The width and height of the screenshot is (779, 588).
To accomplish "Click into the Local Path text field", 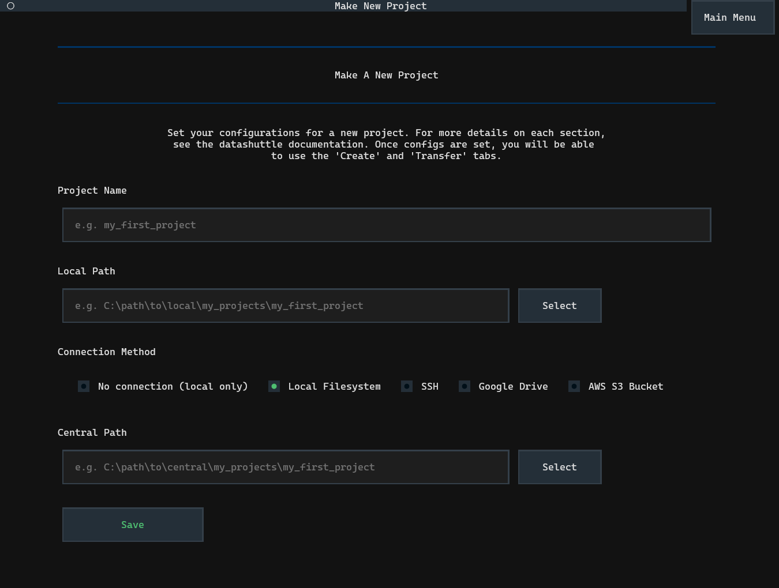I will (x=285, y=306).
